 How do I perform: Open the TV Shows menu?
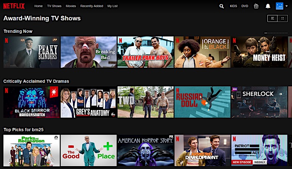click(54, 6)
